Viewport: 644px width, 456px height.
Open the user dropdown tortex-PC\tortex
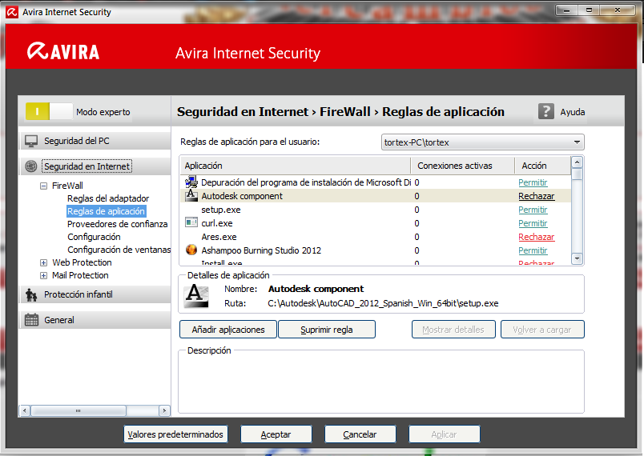tap(482, 142)
